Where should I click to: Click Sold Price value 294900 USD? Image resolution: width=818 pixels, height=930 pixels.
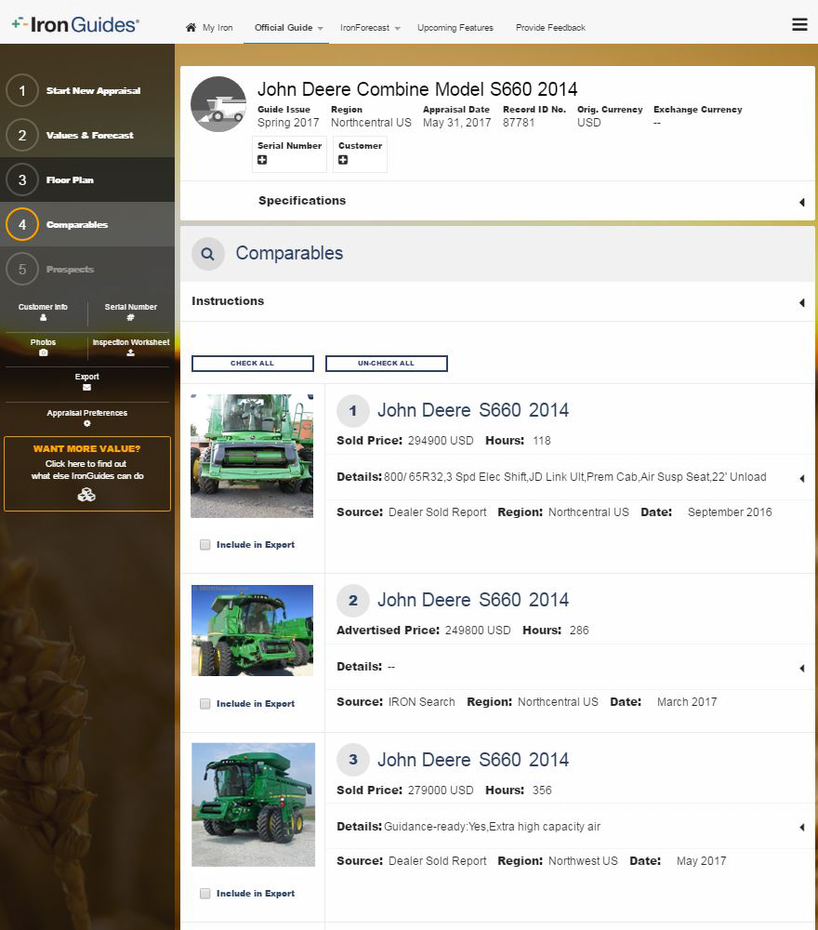(x=441, y=441)
